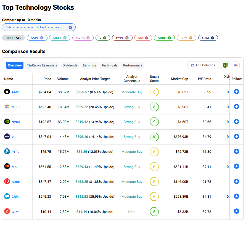This screenshot has width=251, height=225.
Task: Sort by the Market Cap column header
Action: (179, 79)
